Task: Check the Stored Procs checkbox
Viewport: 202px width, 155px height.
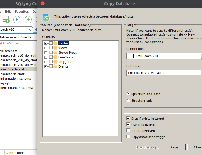Action: click(51, 52)
